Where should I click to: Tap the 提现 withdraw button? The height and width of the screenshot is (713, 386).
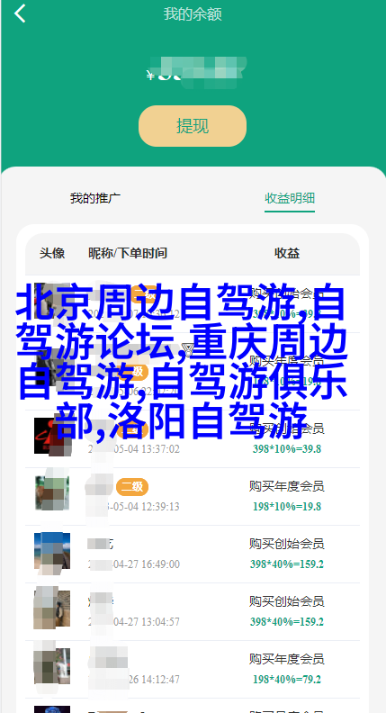tap(193, 126)
